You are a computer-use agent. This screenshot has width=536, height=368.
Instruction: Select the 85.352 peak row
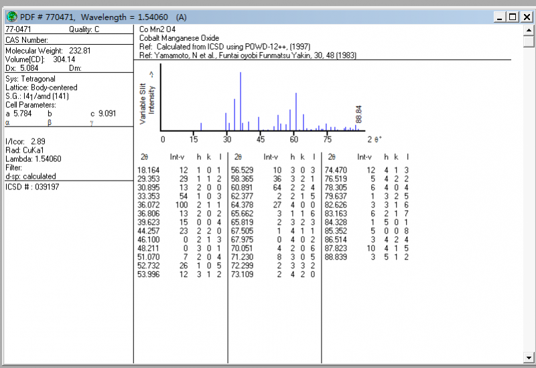[x=366, y=231]
